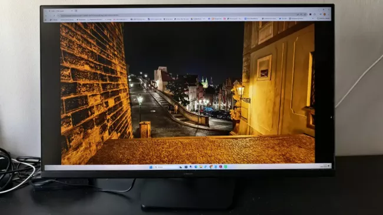Click the Chrome address bar

click(182, 15)
